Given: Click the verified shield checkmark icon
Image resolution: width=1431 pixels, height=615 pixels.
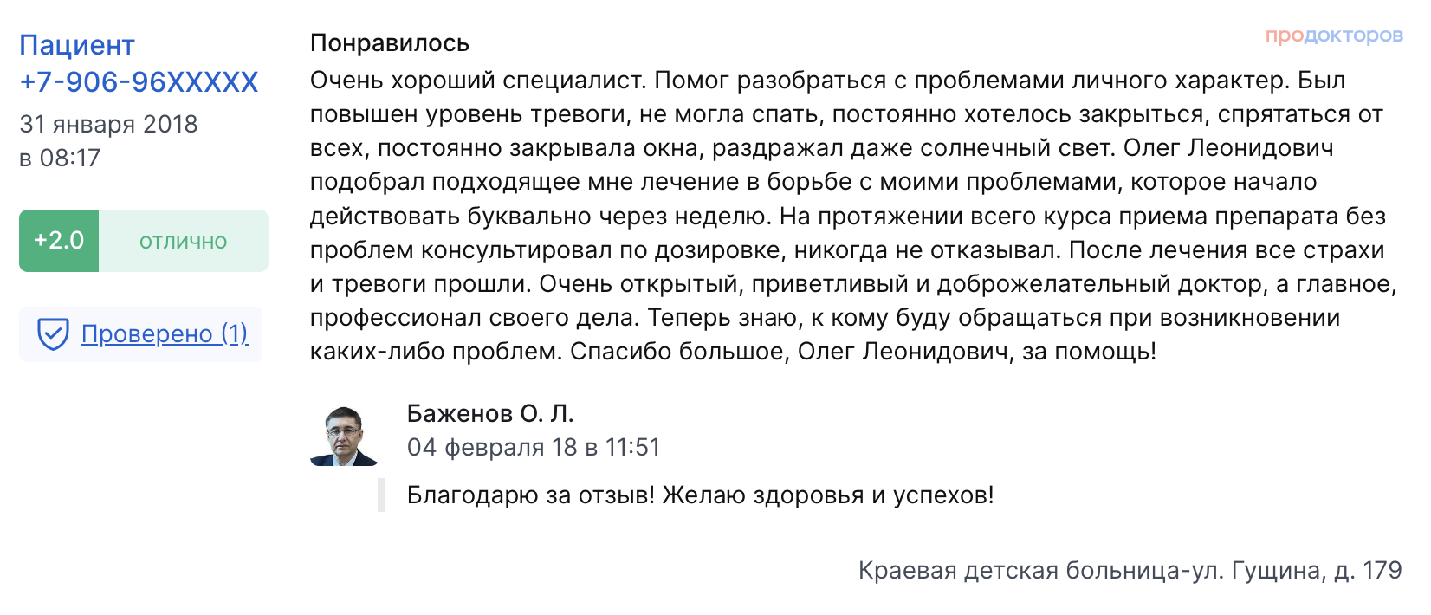Looking at the screenshot, I should (x=53, y=333).
